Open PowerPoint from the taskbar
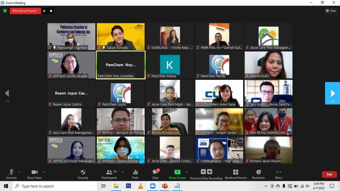 pyautogui.click(x=165, y=186)
